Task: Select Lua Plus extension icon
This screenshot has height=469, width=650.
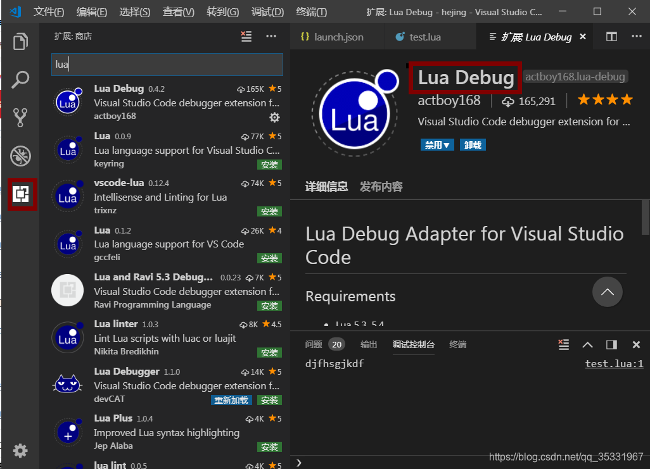Action: click(68, 432)
